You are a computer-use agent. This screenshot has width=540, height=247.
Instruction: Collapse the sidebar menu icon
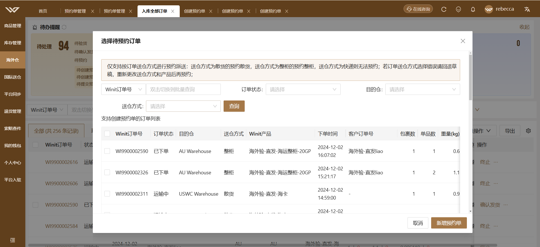(13, 240)
